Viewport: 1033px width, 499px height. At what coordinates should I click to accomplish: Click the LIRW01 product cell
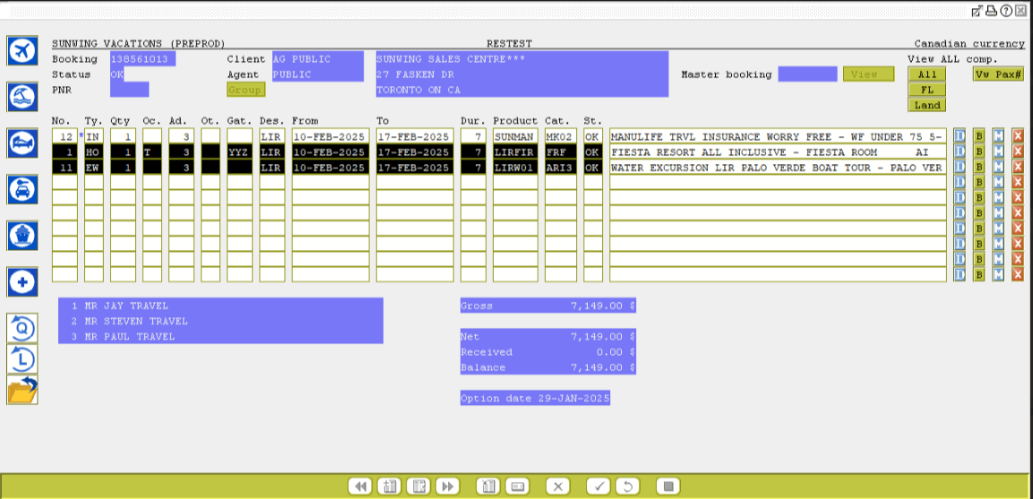click(515, 168)
